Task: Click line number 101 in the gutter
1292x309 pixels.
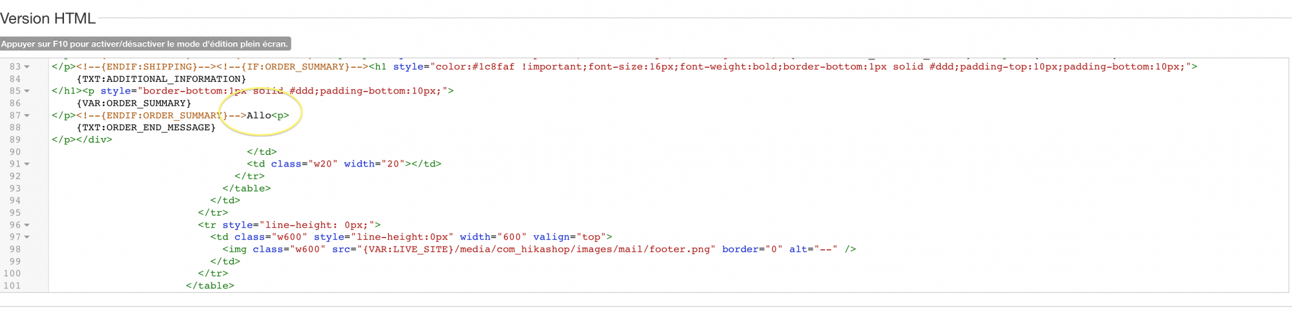Action: [x=12, y=286]
